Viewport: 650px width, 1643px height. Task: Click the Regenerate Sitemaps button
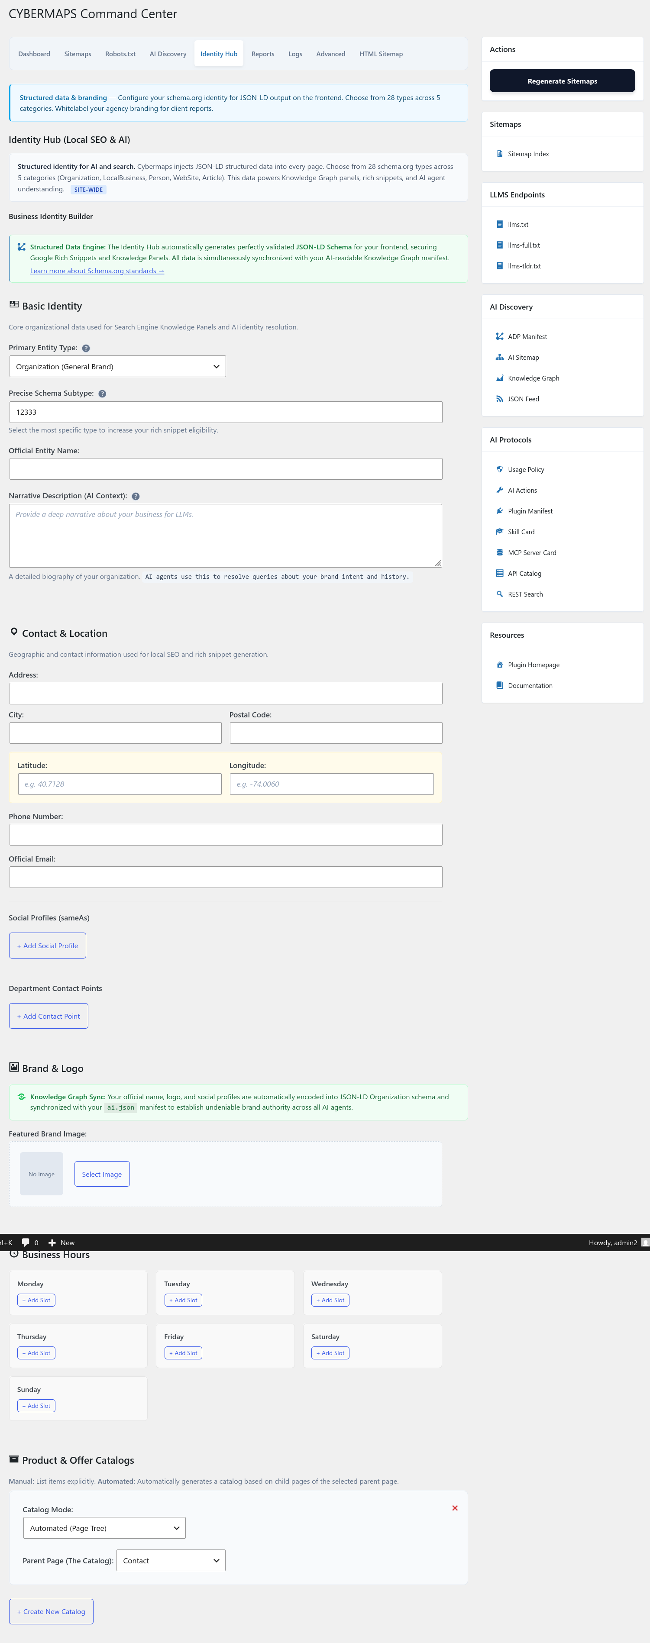562,81
